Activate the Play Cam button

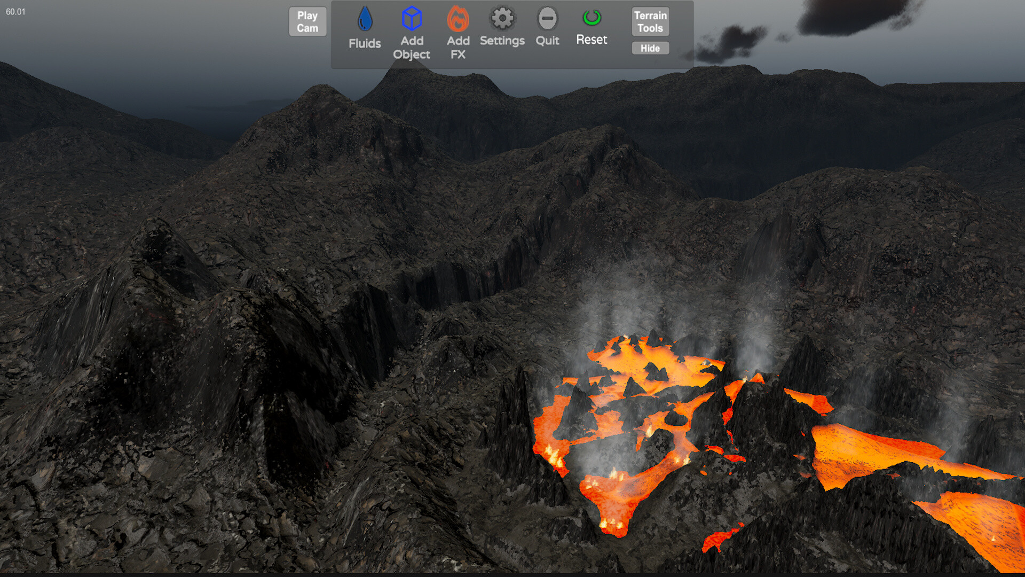pyautogui.click(x=307, y=21)
